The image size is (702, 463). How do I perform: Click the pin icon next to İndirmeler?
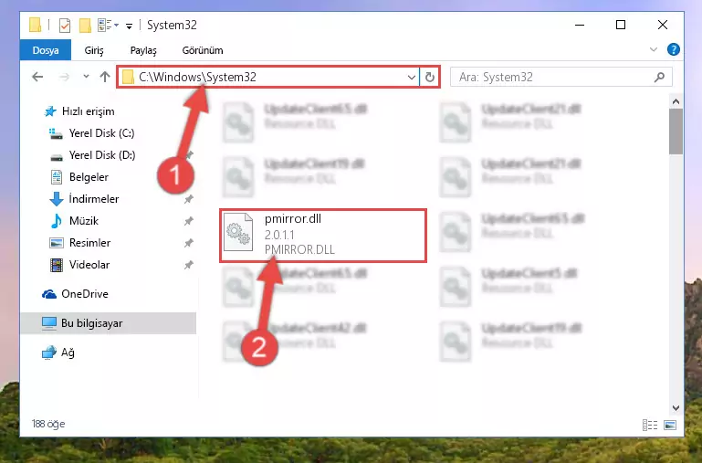[x=188, y=199]
